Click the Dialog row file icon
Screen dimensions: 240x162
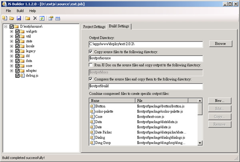[92, 137]
